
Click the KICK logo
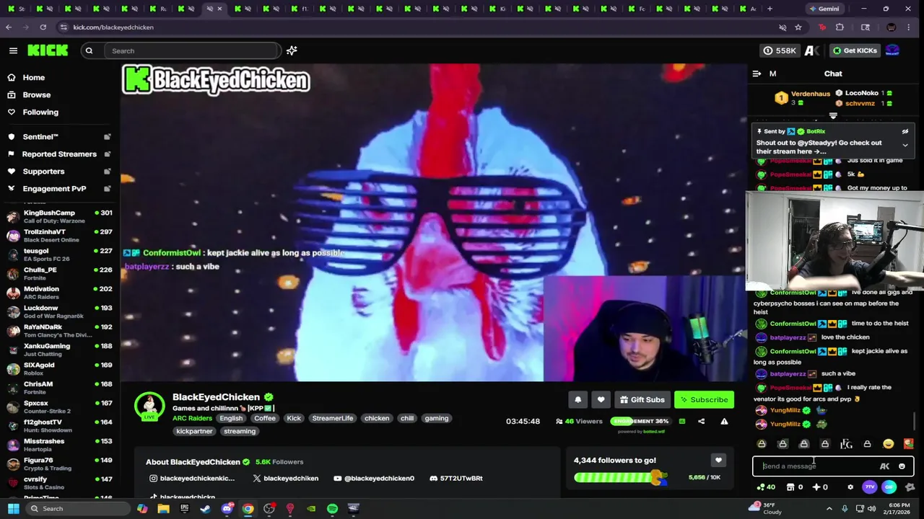pos(48,50)
